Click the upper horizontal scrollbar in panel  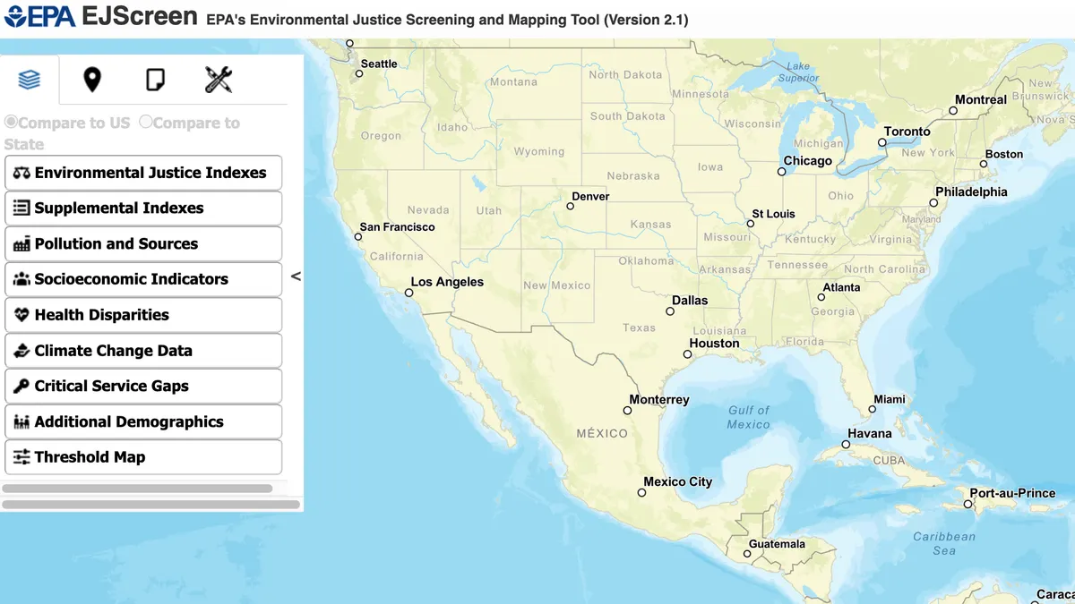click(137, 489)
